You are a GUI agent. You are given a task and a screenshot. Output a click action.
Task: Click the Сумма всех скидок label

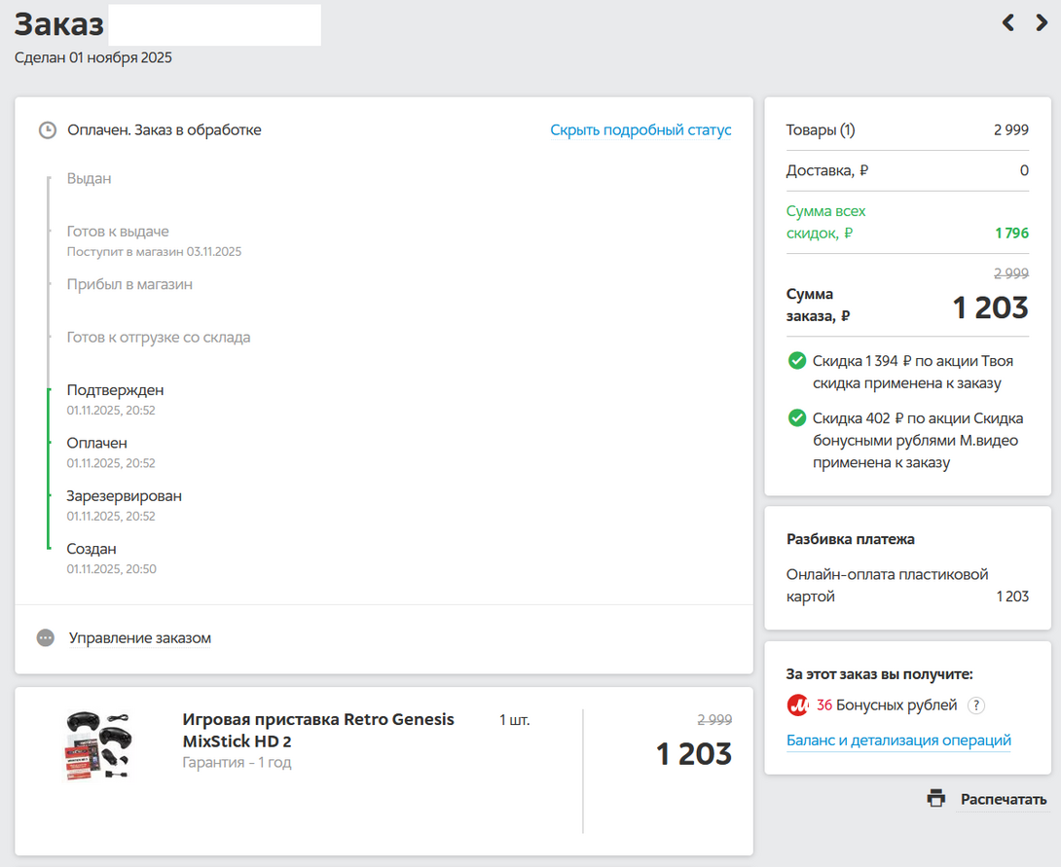pyautogui.click(x=825, y=222)
